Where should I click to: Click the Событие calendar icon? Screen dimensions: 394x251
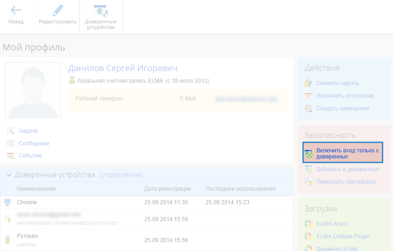click(11, 156)
